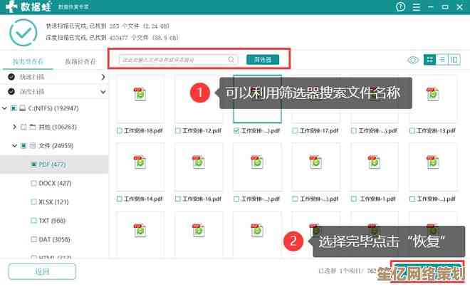Tick the DOCX (427) checkbox

point(33,183)
